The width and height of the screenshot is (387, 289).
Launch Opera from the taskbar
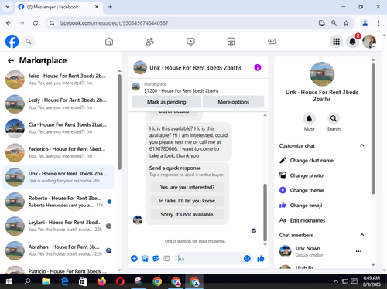(120, 281)
